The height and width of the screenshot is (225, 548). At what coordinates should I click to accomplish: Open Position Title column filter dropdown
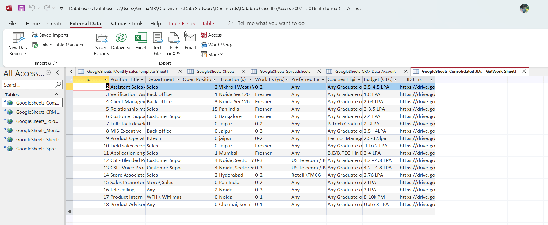tap(142, 80)
